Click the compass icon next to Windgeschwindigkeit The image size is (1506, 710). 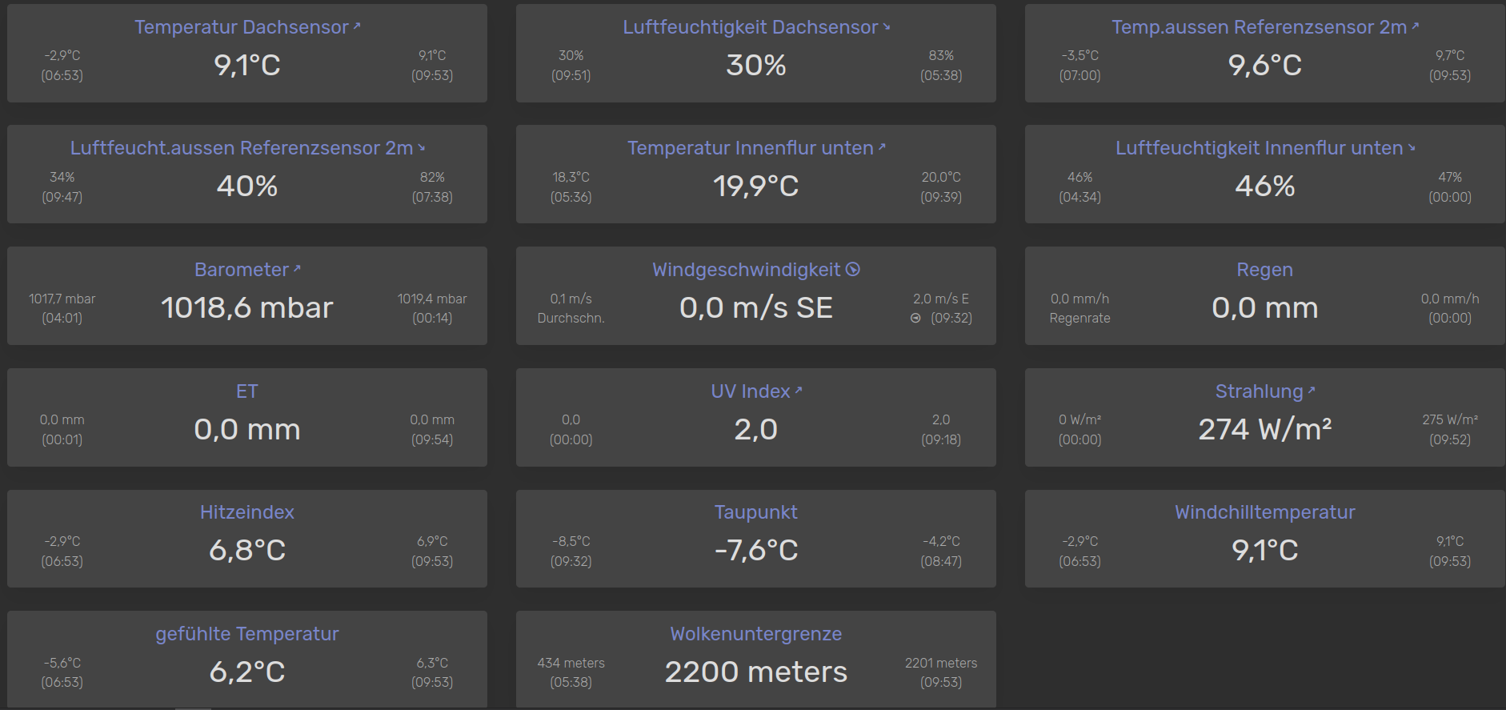853,269
